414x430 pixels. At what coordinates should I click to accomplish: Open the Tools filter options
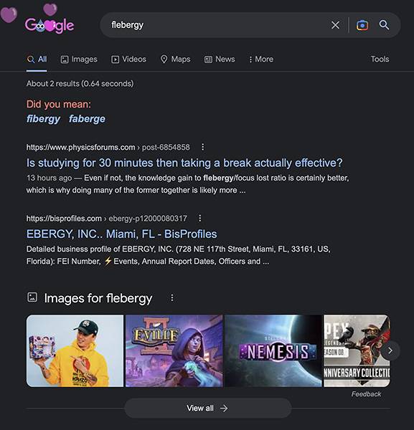coord(380,59)
